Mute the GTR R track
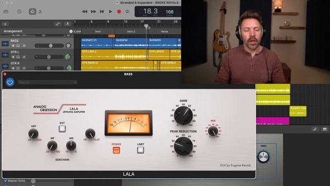This screenshot has height=186, width=330. 13,68
